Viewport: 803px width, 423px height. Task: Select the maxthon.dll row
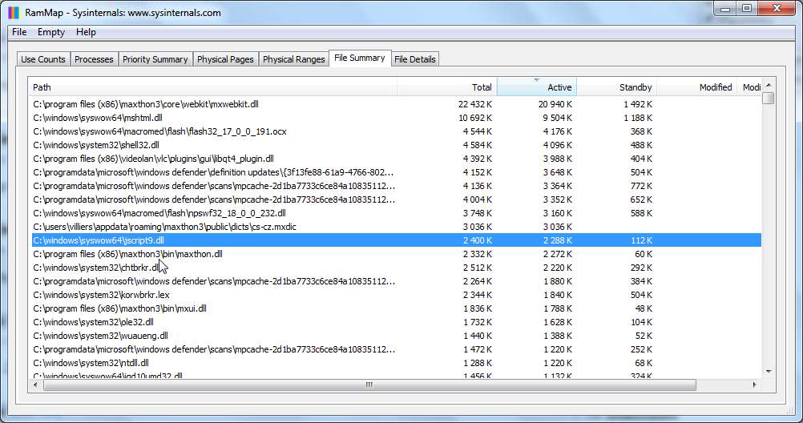(397, 254)
